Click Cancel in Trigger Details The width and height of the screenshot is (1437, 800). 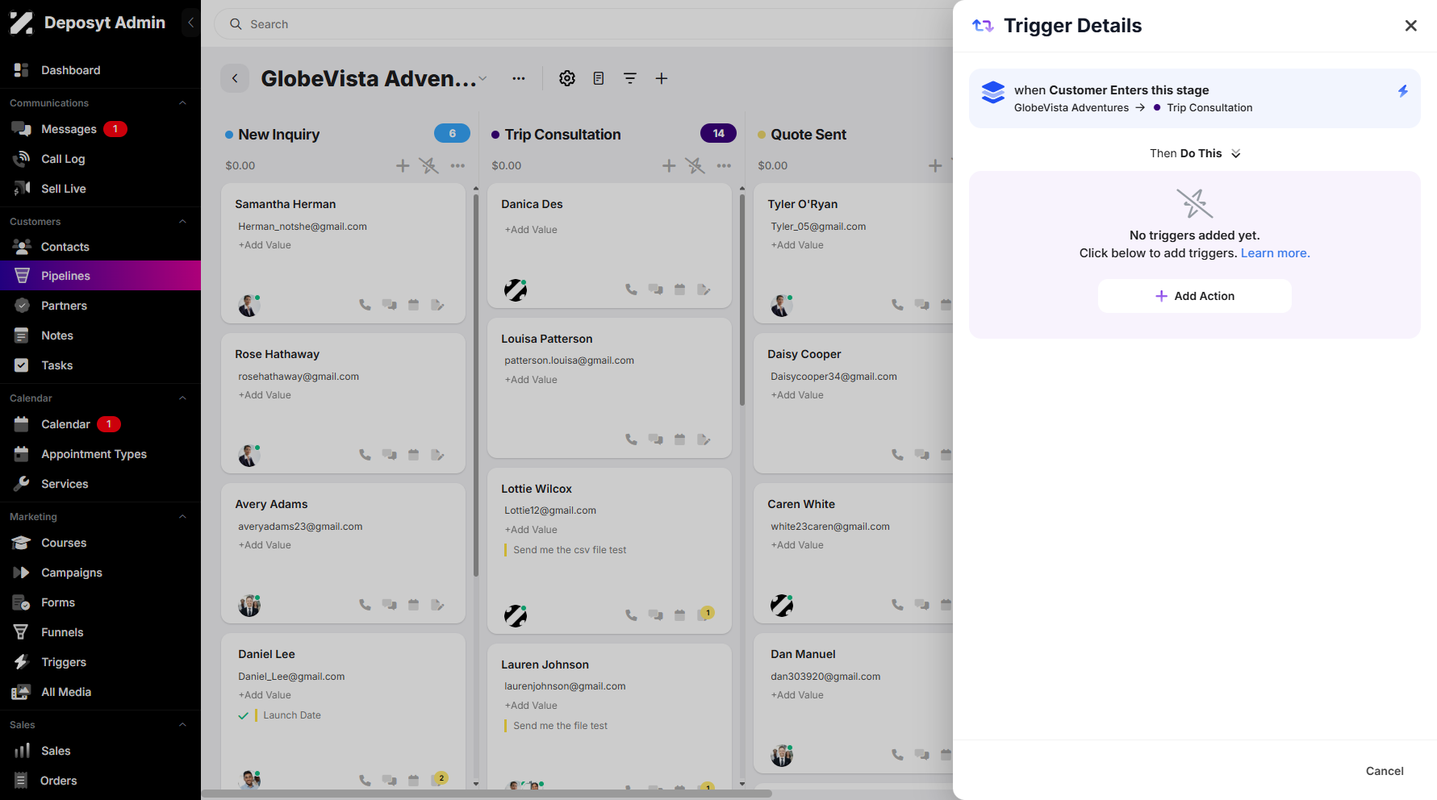[1385, 771]
